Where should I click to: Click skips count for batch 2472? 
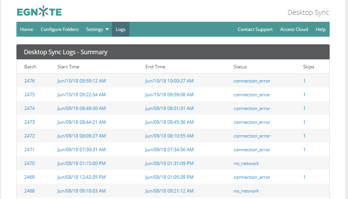(x=304, y=136)
